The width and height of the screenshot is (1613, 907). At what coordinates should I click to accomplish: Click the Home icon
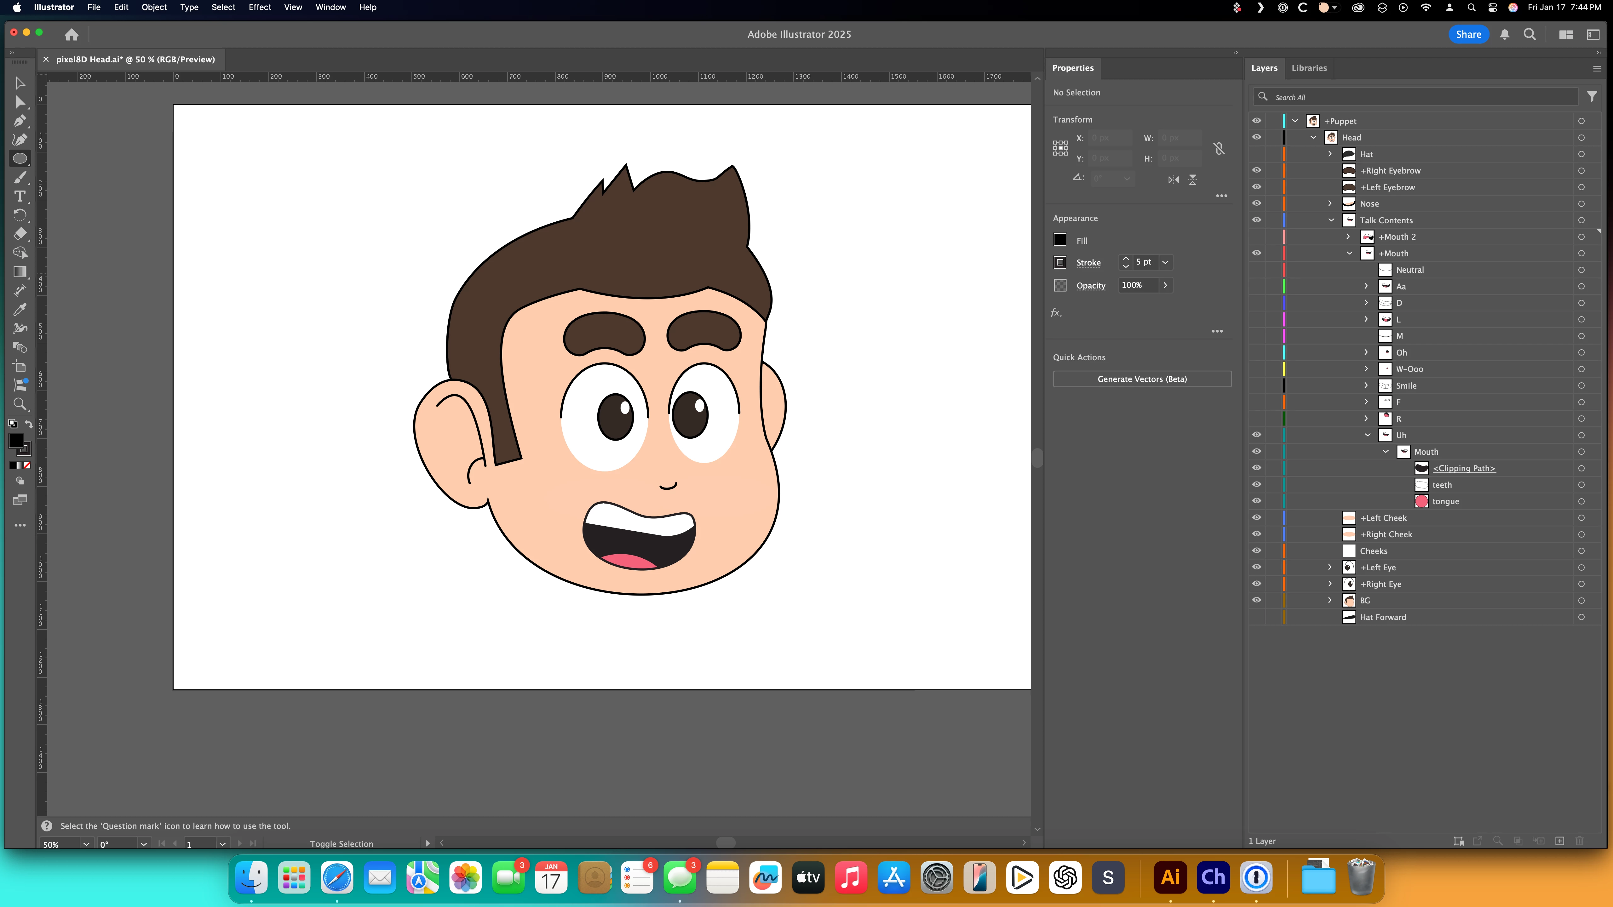click(72, 34)
